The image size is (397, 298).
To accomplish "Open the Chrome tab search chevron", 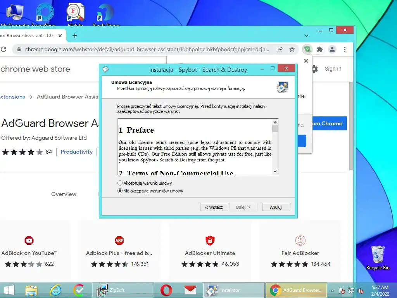I will (x=306, y=36).
